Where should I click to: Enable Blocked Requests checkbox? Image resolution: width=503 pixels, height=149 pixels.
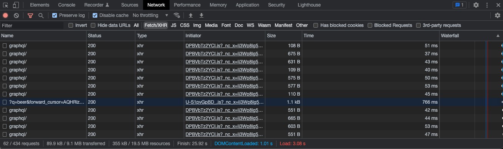370,25
